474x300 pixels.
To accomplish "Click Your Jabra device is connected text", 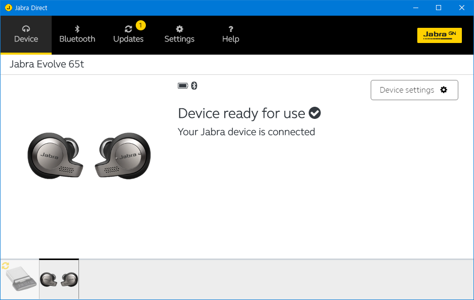I will pyautogui.click(x=247, y=132).
